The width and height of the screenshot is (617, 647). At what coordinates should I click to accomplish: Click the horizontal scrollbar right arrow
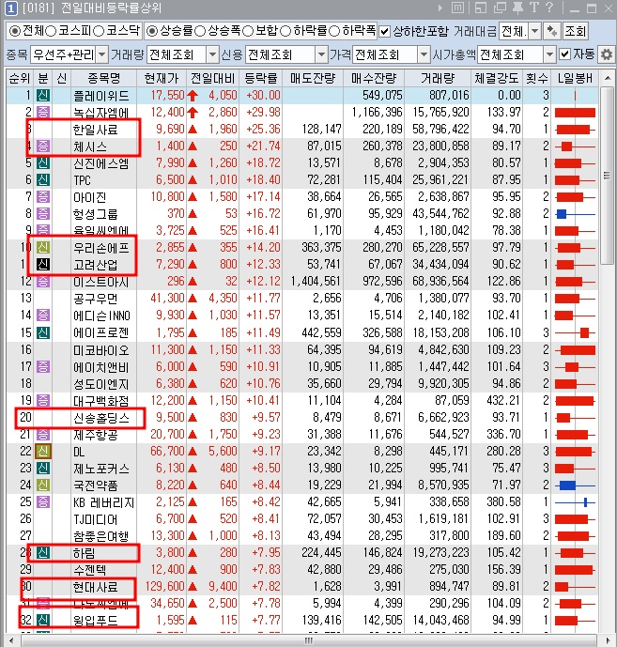pos(607,640)
